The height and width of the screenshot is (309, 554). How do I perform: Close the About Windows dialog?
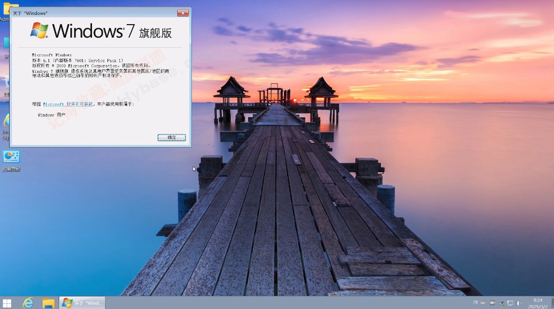click(x=183, y=13)
